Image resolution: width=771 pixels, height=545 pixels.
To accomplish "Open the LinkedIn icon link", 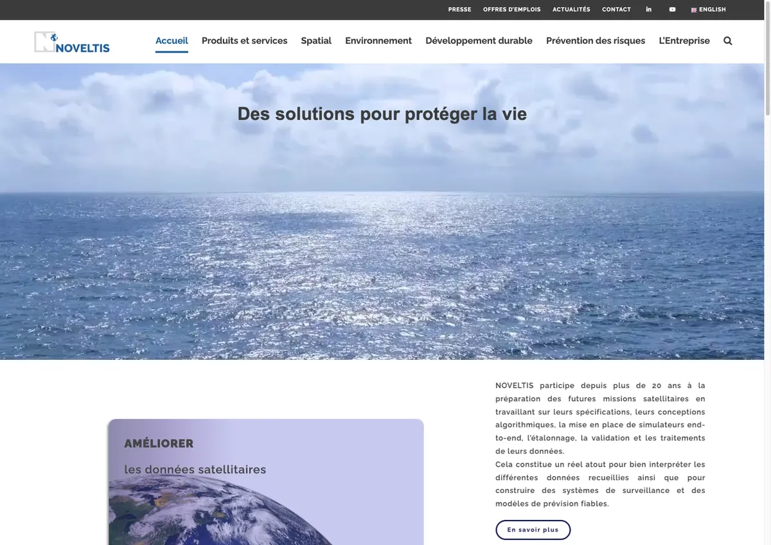I will (648, 10).
